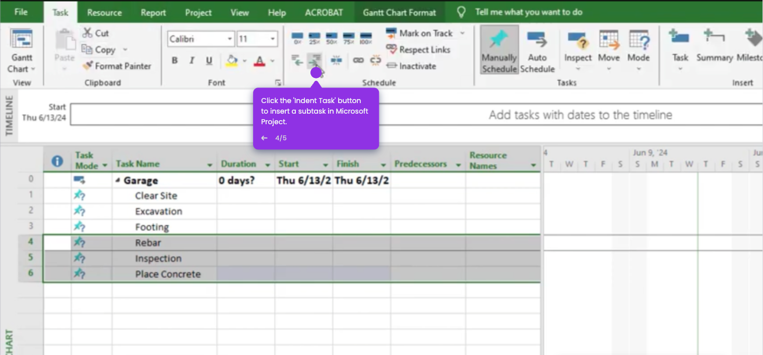The height and width of the screenshot is (355, 763).
Task: Open Predecessors column filter dropdown
Action: [458, 164]
